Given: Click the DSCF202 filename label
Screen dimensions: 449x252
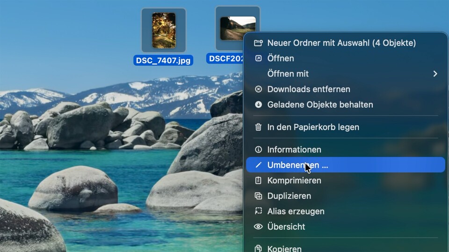Looking at the screenshot, I should point(225,58).
